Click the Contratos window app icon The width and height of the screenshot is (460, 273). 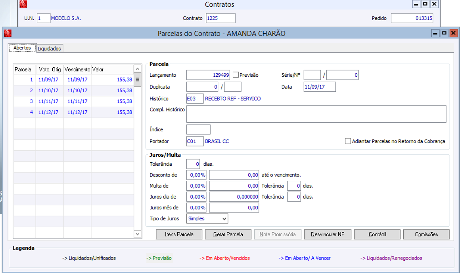tap(23, 4)
